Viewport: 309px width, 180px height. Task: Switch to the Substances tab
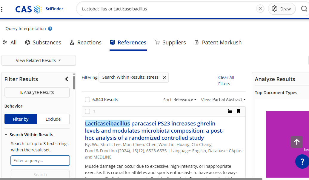click(43, 42)
